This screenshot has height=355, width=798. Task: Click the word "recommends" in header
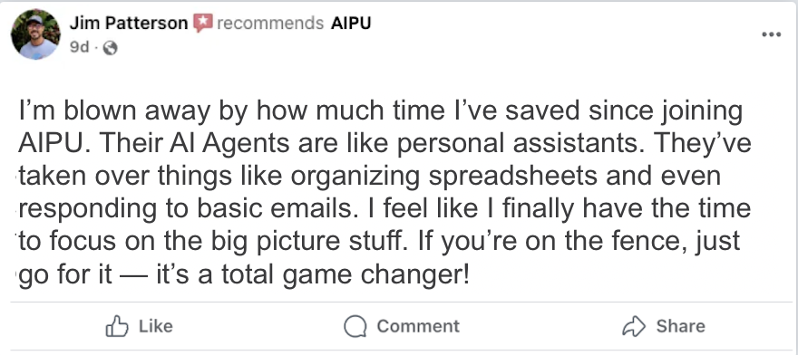pos(270,24)
